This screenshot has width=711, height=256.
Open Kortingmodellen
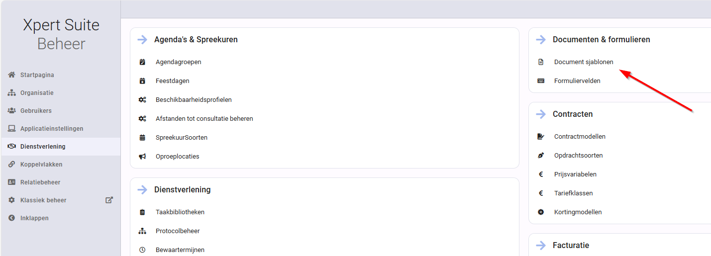[x=578, y=212]
